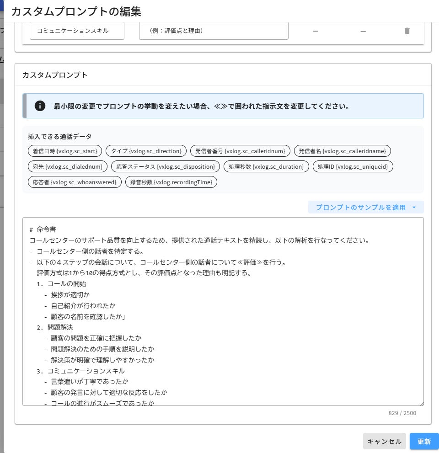Open the プロンプトのサンプルを適用 dropdown arrow

point(414,208)
